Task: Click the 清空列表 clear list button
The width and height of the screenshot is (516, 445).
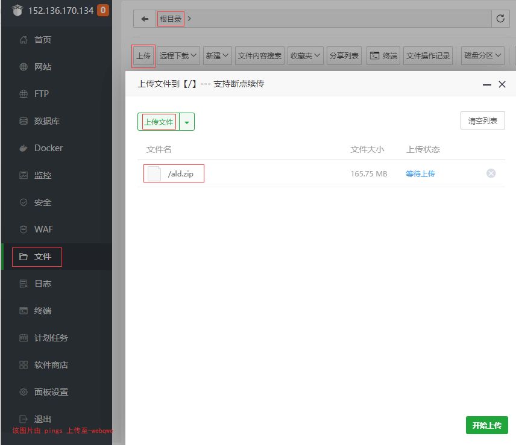Action: (x=482, y=120)
